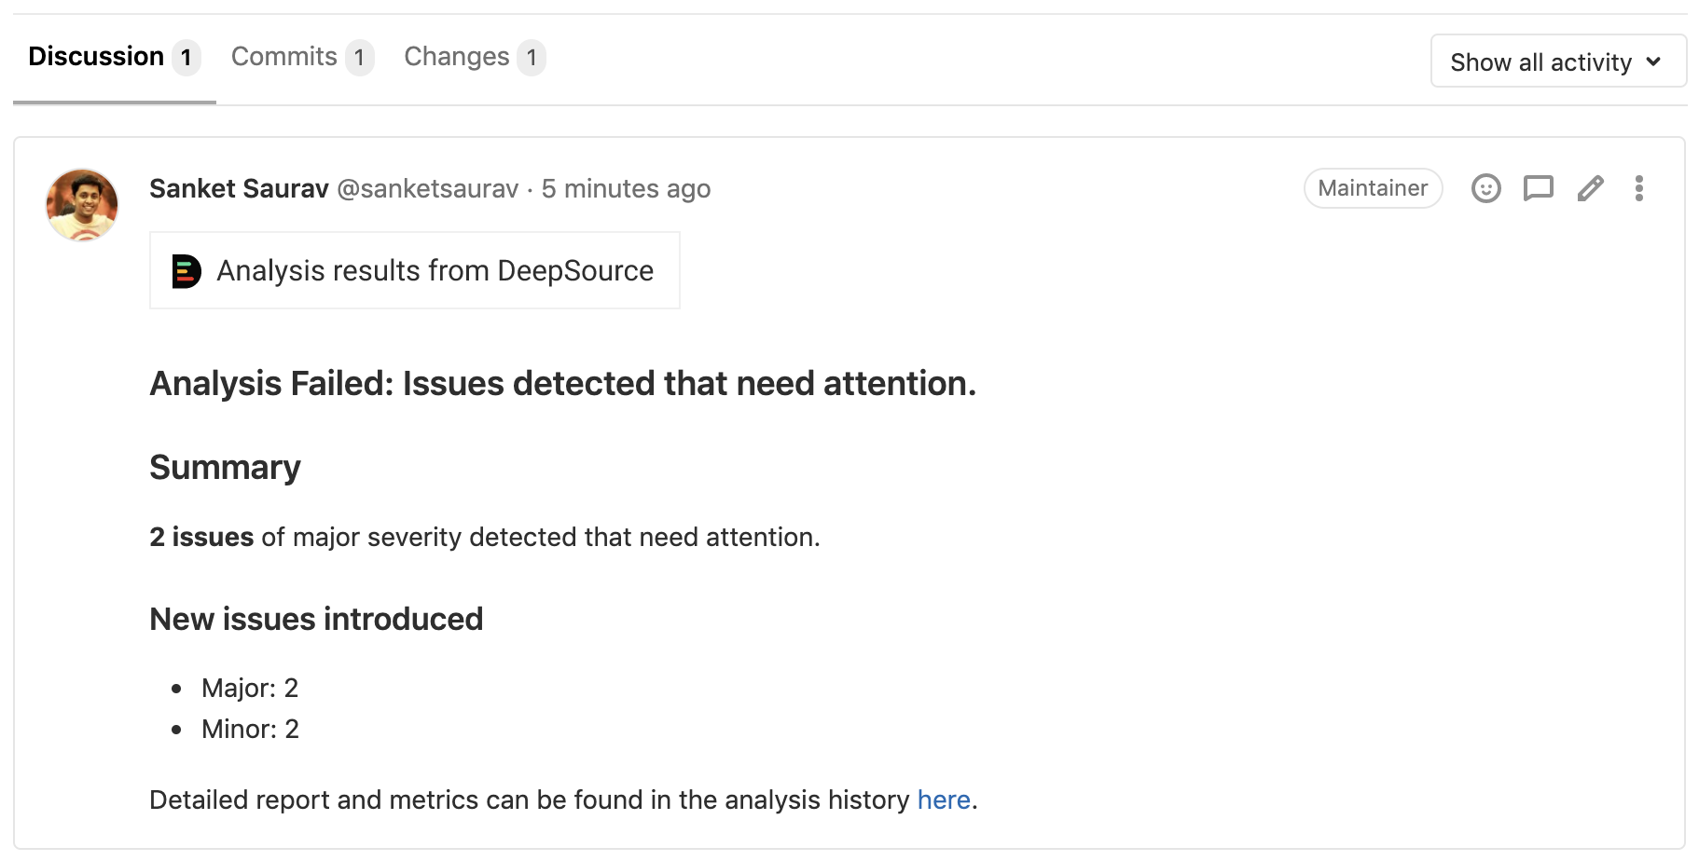Click the 'here' link for detailed report
The height and width of the screenshot is (861, 1699).
942,799
